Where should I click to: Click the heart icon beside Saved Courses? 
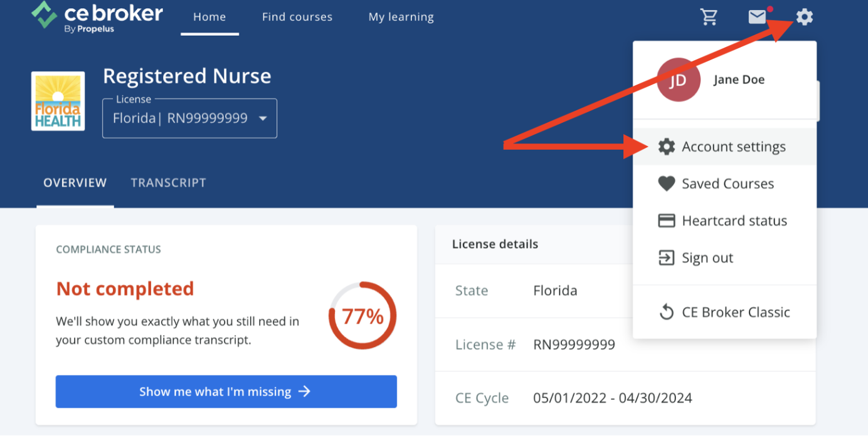pyautogui.click(x=666, y=184)
